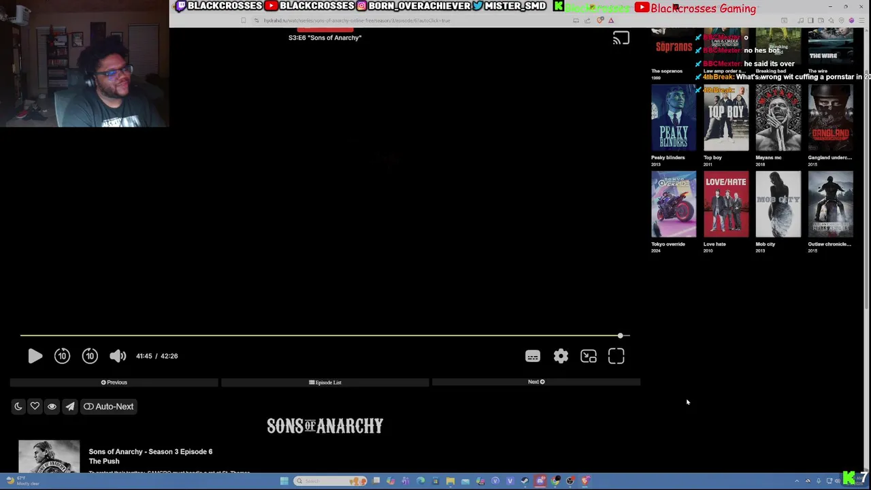Toggle dark mode moon icon
Image resolution: width=871 pixels, height=490 pixels.
[x=18, y=406]
